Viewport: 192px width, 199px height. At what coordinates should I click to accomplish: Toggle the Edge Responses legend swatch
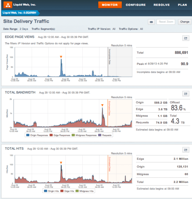tap(51, 135)
